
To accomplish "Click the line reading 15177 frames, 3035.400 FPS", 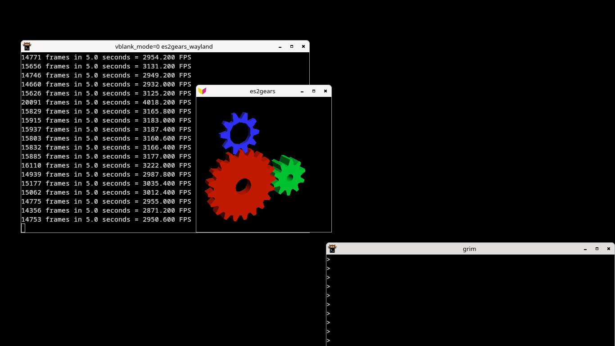I will coord(106,183).
